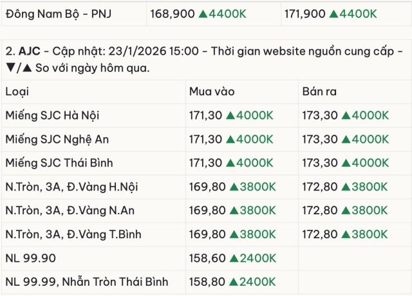412x296 pixels.
Task: Click up arrow in Đ.Vàng T.Bình sell price
Action: click(345, 234)
